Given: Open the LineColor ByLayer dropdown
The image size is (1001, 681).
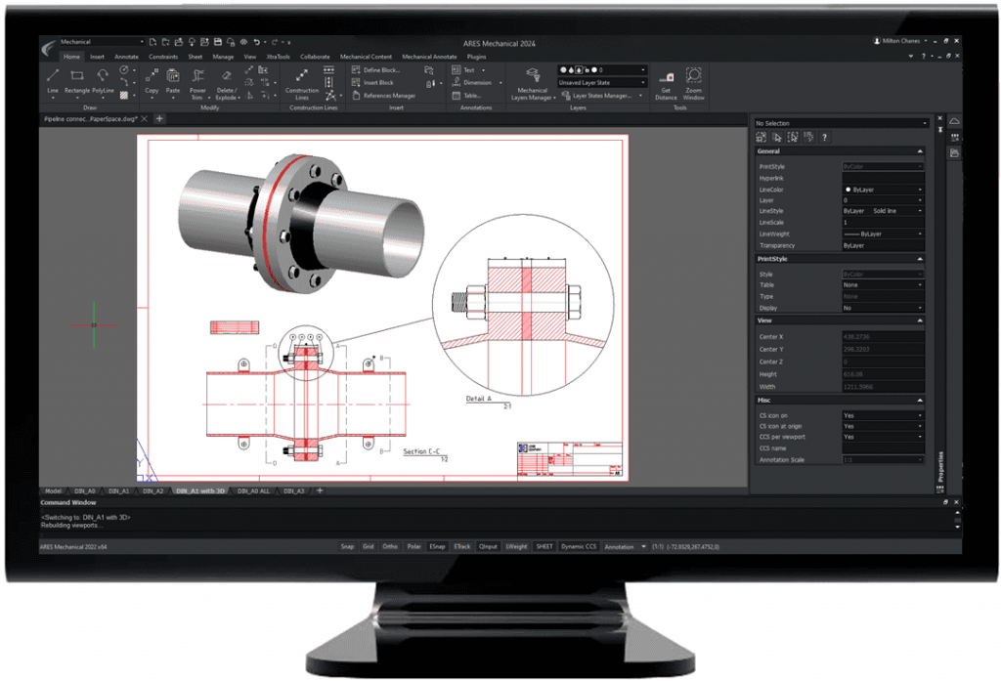Looking at the screenshot, I should coord(882,189).
